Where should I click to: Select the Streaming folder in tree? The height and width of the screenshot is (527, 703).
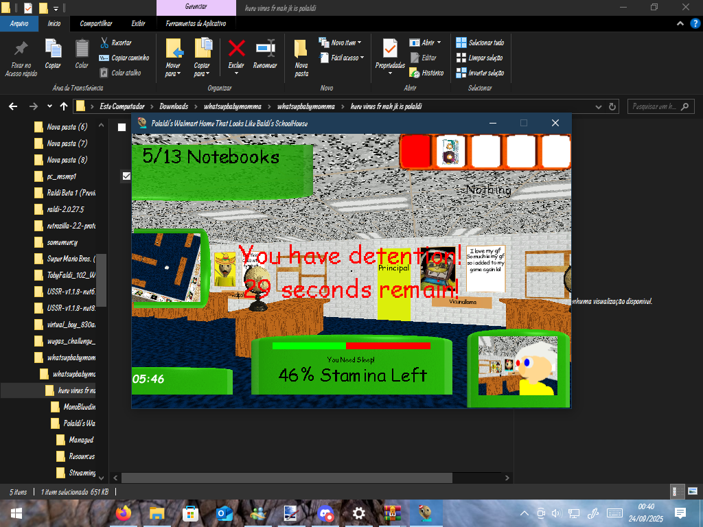[x=82, y=473]
